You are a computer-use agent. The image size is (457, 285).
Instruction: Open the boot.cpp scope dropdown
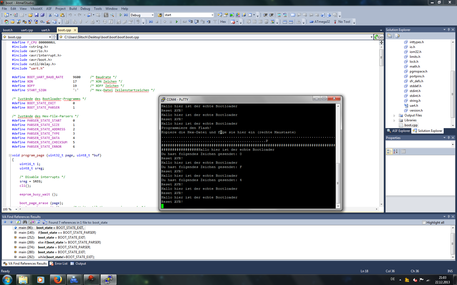pyautogui.click(x=50, y=37)
